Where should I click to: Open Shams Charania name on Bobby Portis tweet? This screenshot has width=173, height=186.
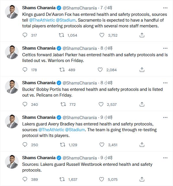coord(39,83)
